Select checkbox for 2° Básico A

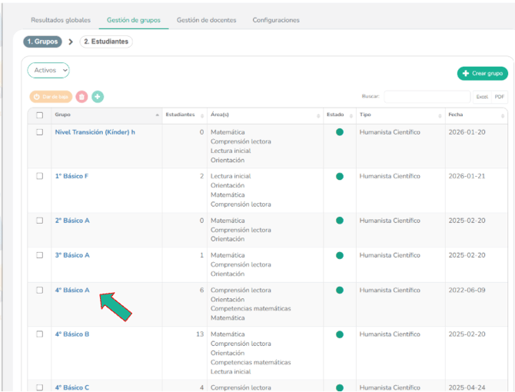click(x=40, y=221)
